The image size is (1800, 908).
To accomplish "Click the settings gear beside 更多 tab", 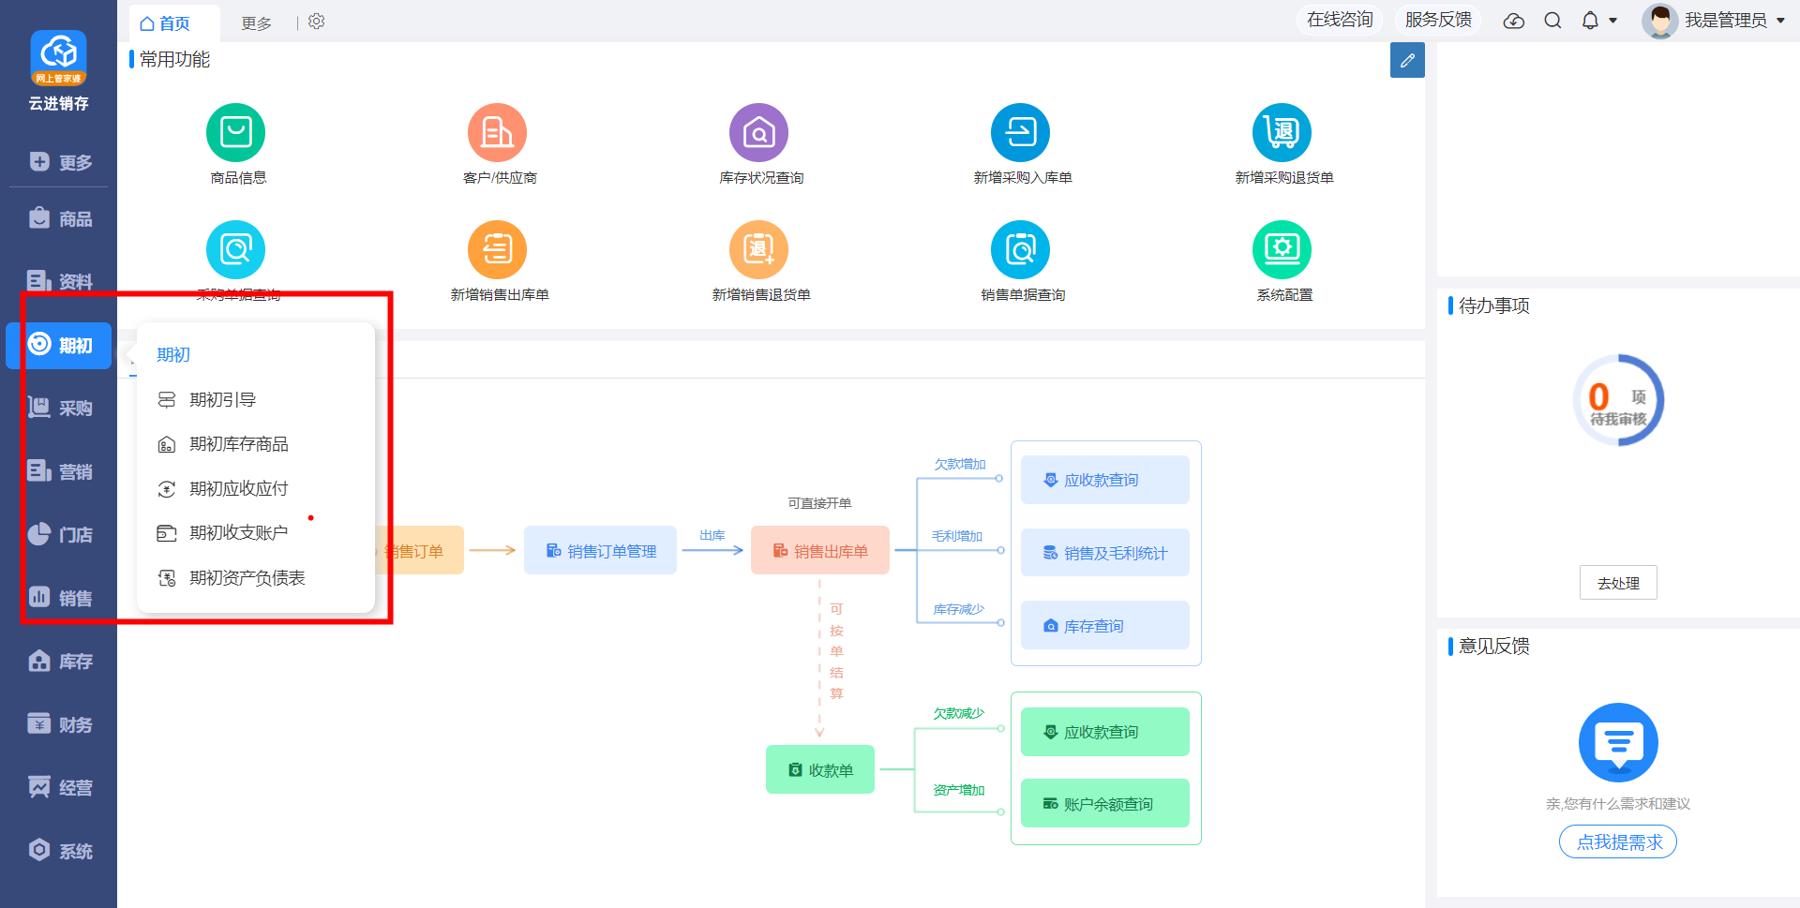I will click(317, 22).
